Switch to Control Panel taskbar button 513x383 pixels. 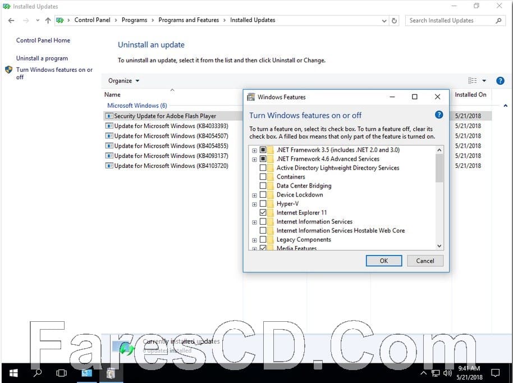[86, 373]
